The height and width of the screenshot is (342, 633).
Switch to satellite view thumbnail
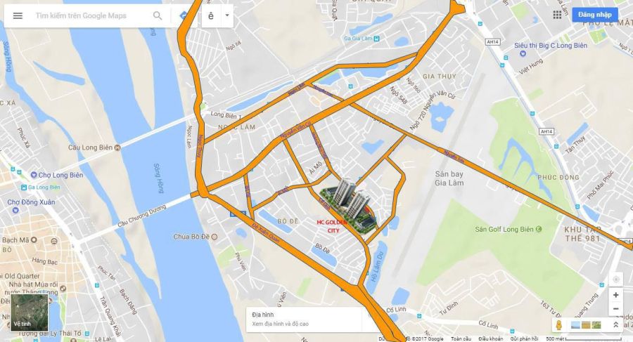click(30, 313)
